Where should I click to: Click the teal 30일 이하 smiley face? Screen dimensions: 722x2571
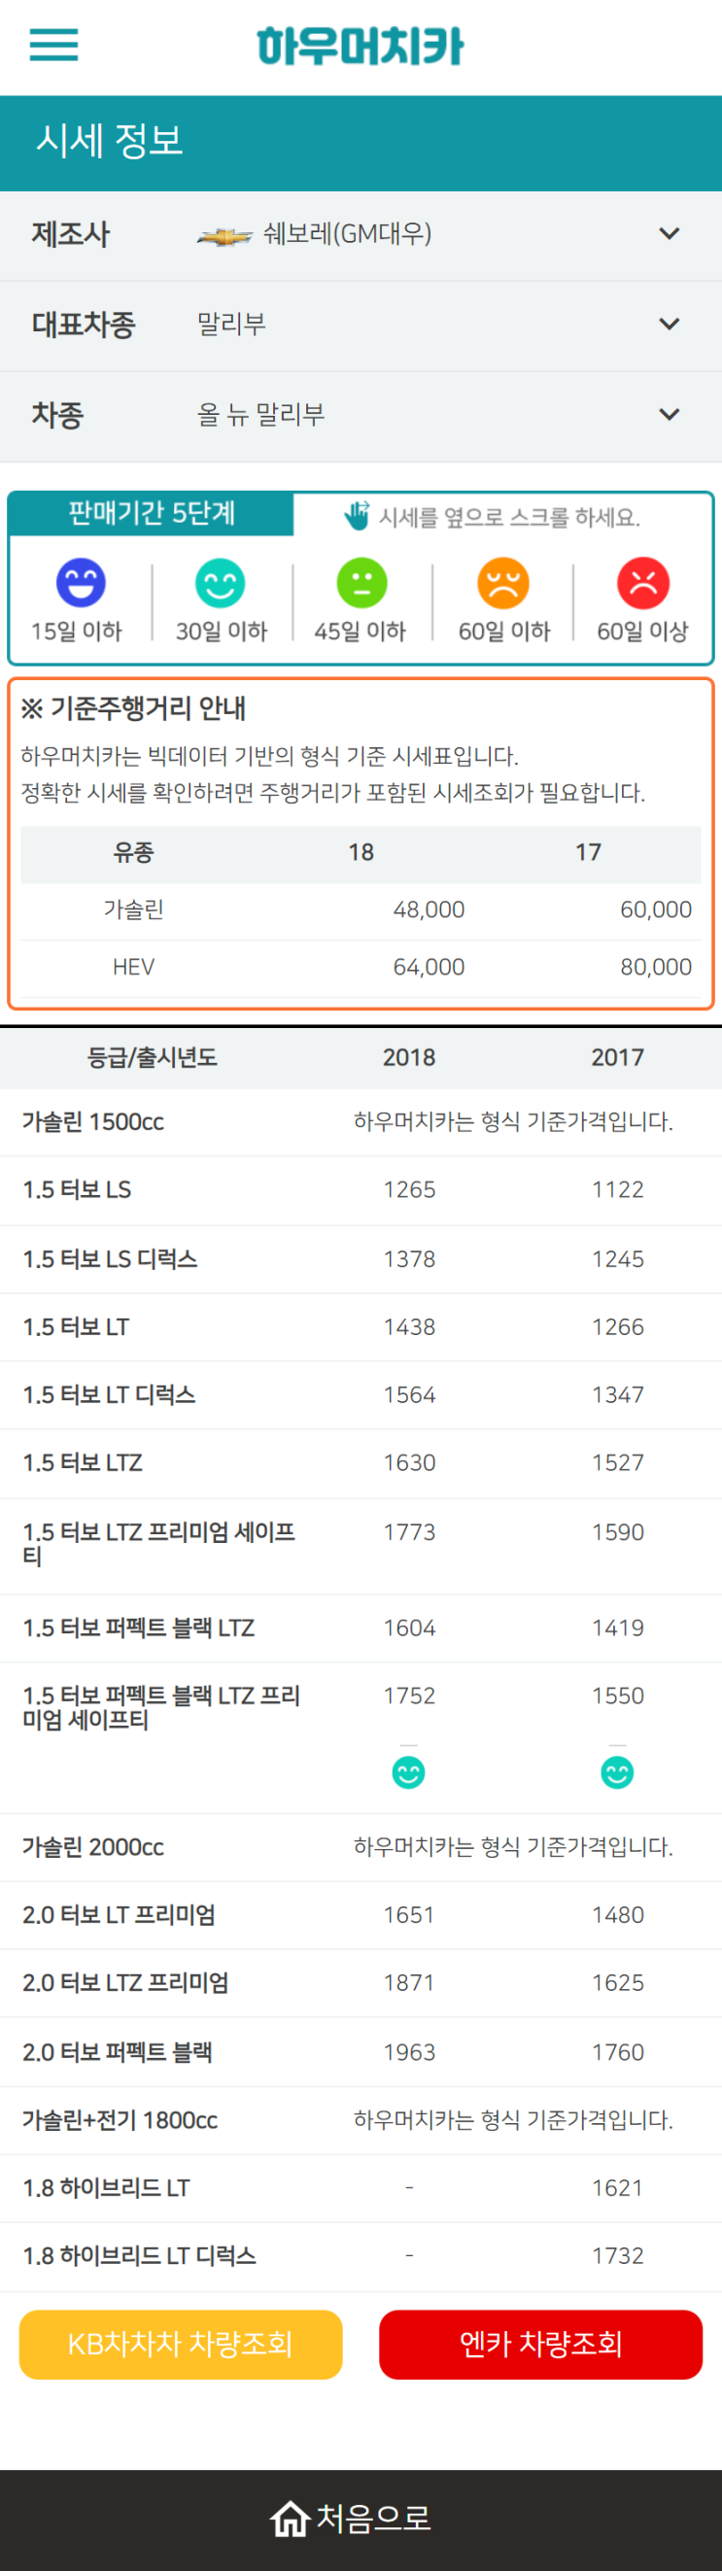(221, 583)
